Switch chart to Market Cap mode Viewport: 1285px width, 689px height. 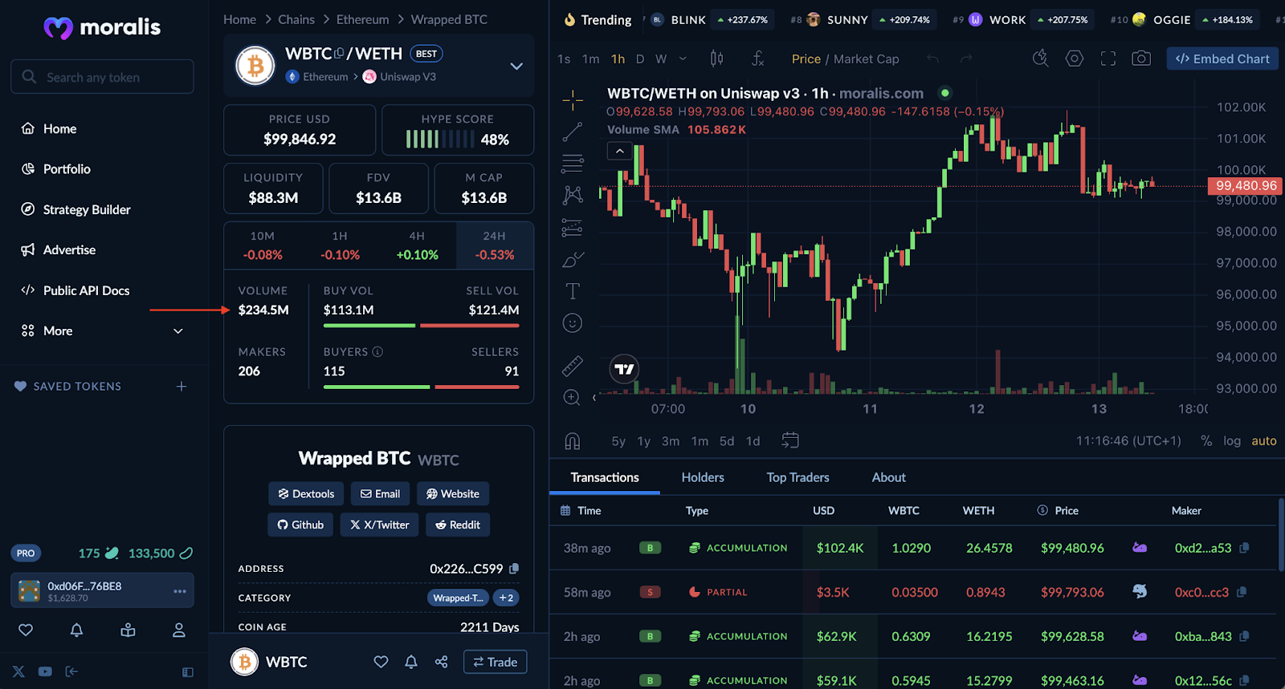pyautogui.click(x=867, y=59)
